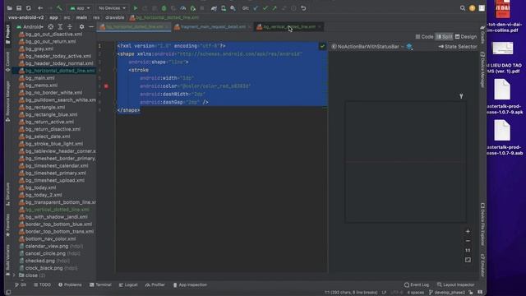Viewport: 526px width, 296px height.
Task: Open the No Devices selector dropdown
Action: pyautogui.click(x=112, y=8)
